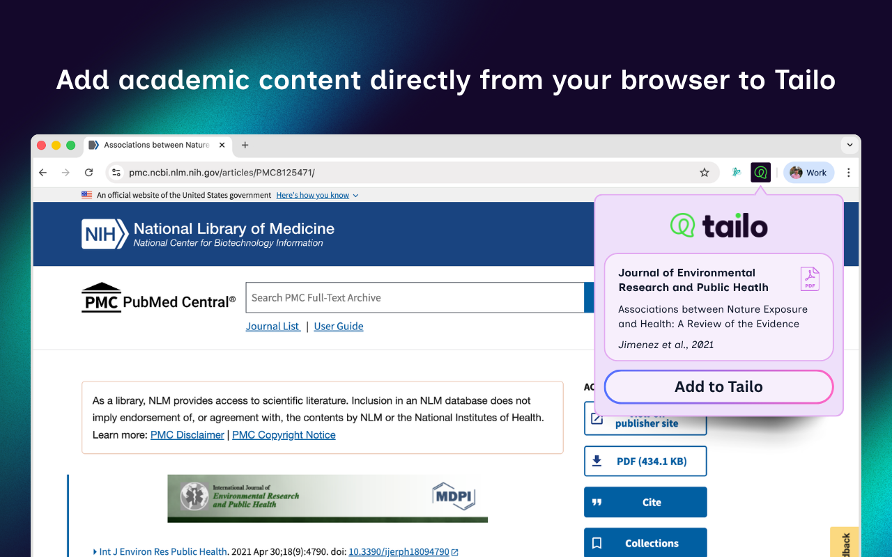Expand Int J Environ Res Public Health
The image size is (892, 557).
tap(160, 551)
